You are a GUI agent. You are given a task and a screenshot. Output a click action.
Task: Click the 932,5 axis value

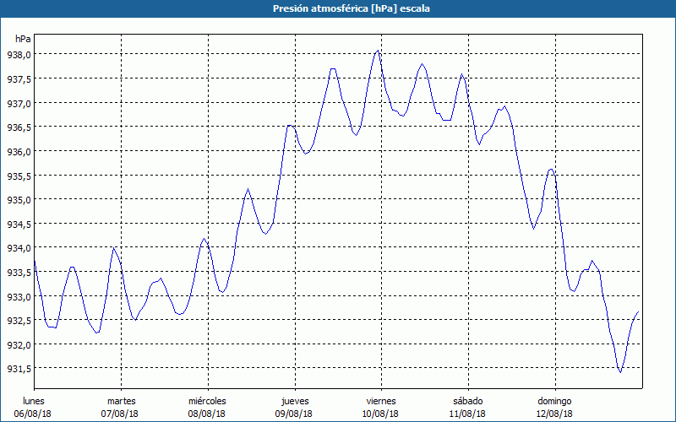click(19, 321)
